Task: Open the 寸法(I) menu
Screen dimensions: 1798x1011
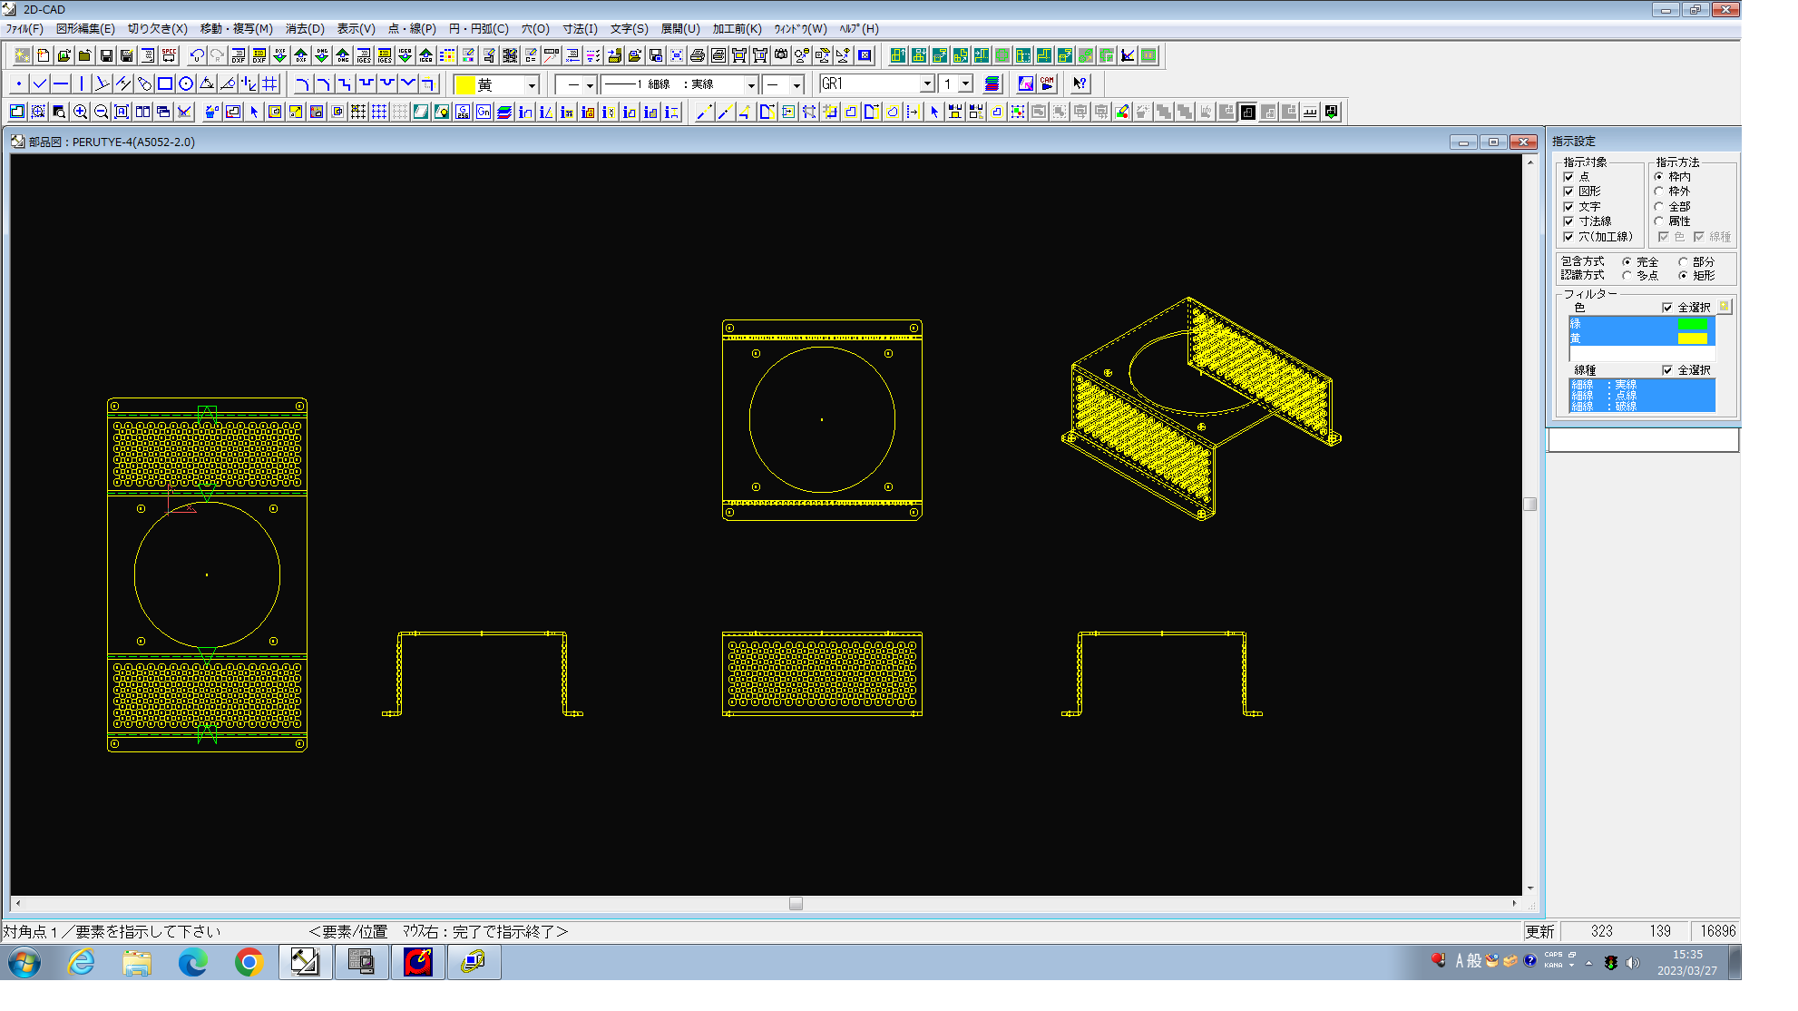Action: point(579,29)
